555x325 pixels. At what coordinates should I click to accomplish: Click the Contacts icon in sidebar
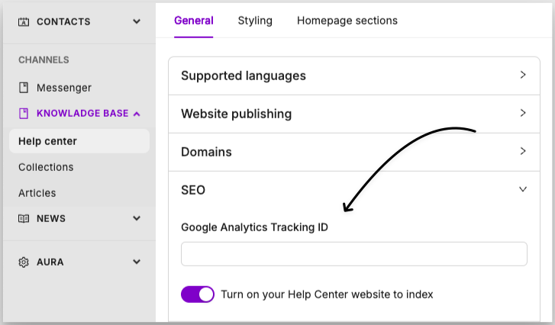pos(24,22)
